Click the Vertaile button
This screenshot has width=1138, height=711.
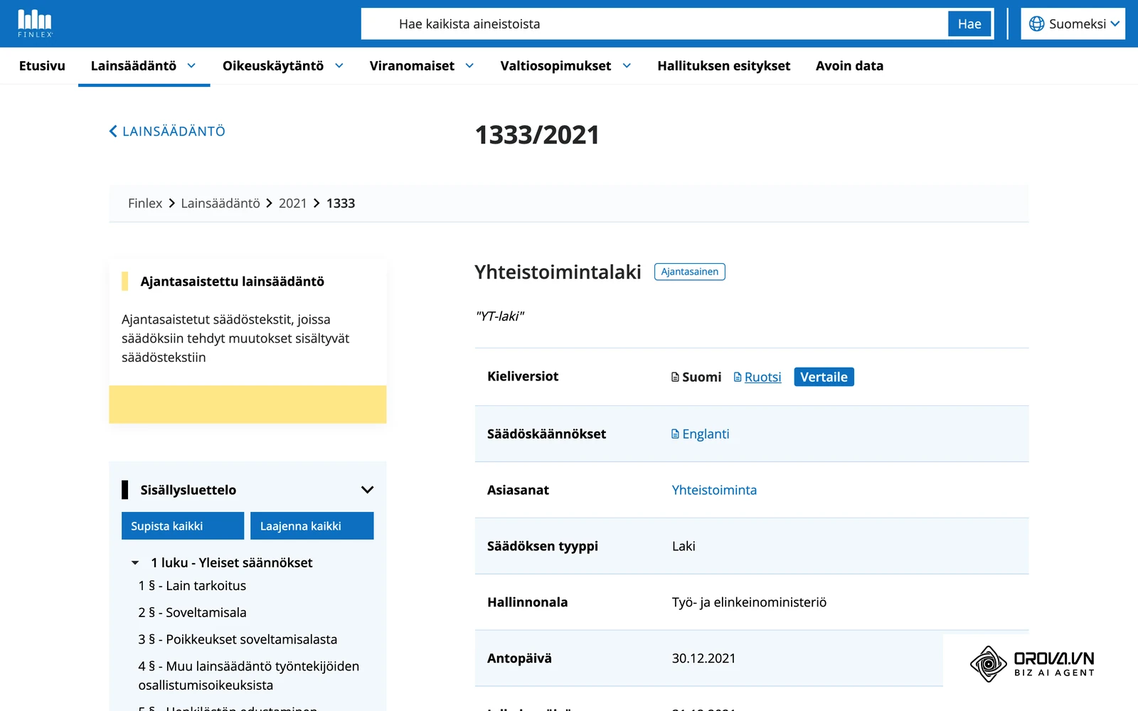click(824, 377)
